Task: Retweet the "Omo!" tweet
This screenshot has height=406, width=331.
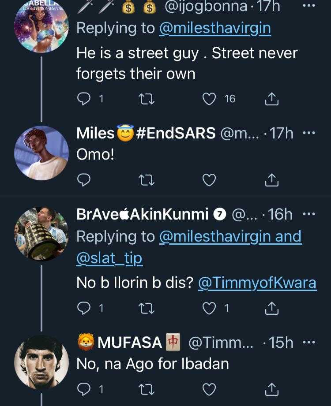Action: pyautogui.click(x=145, y=179)
